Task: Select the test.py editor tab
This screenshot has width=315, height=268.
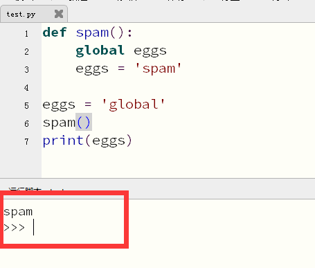Action: [34, 14]
